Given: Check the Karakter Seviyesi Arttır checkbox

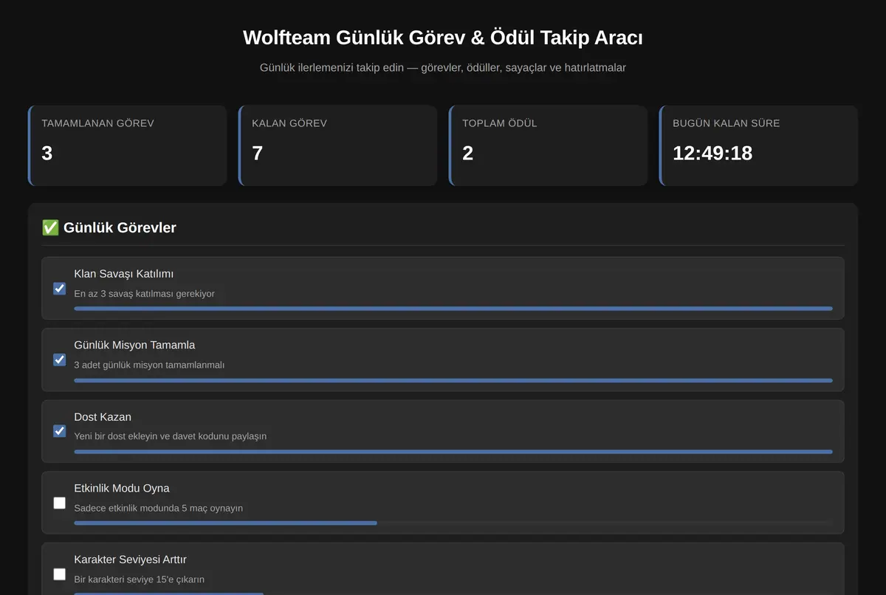Looking at the screenshot, I should click(x=60, y=574).
